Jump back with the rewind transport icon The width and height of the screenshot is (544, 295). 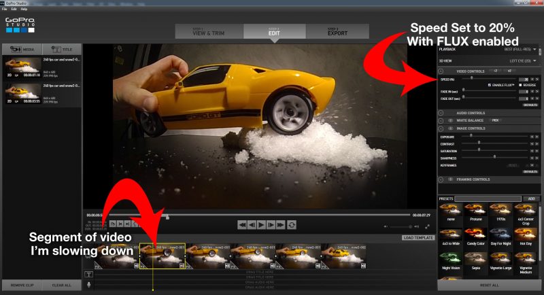click(241, 224)
